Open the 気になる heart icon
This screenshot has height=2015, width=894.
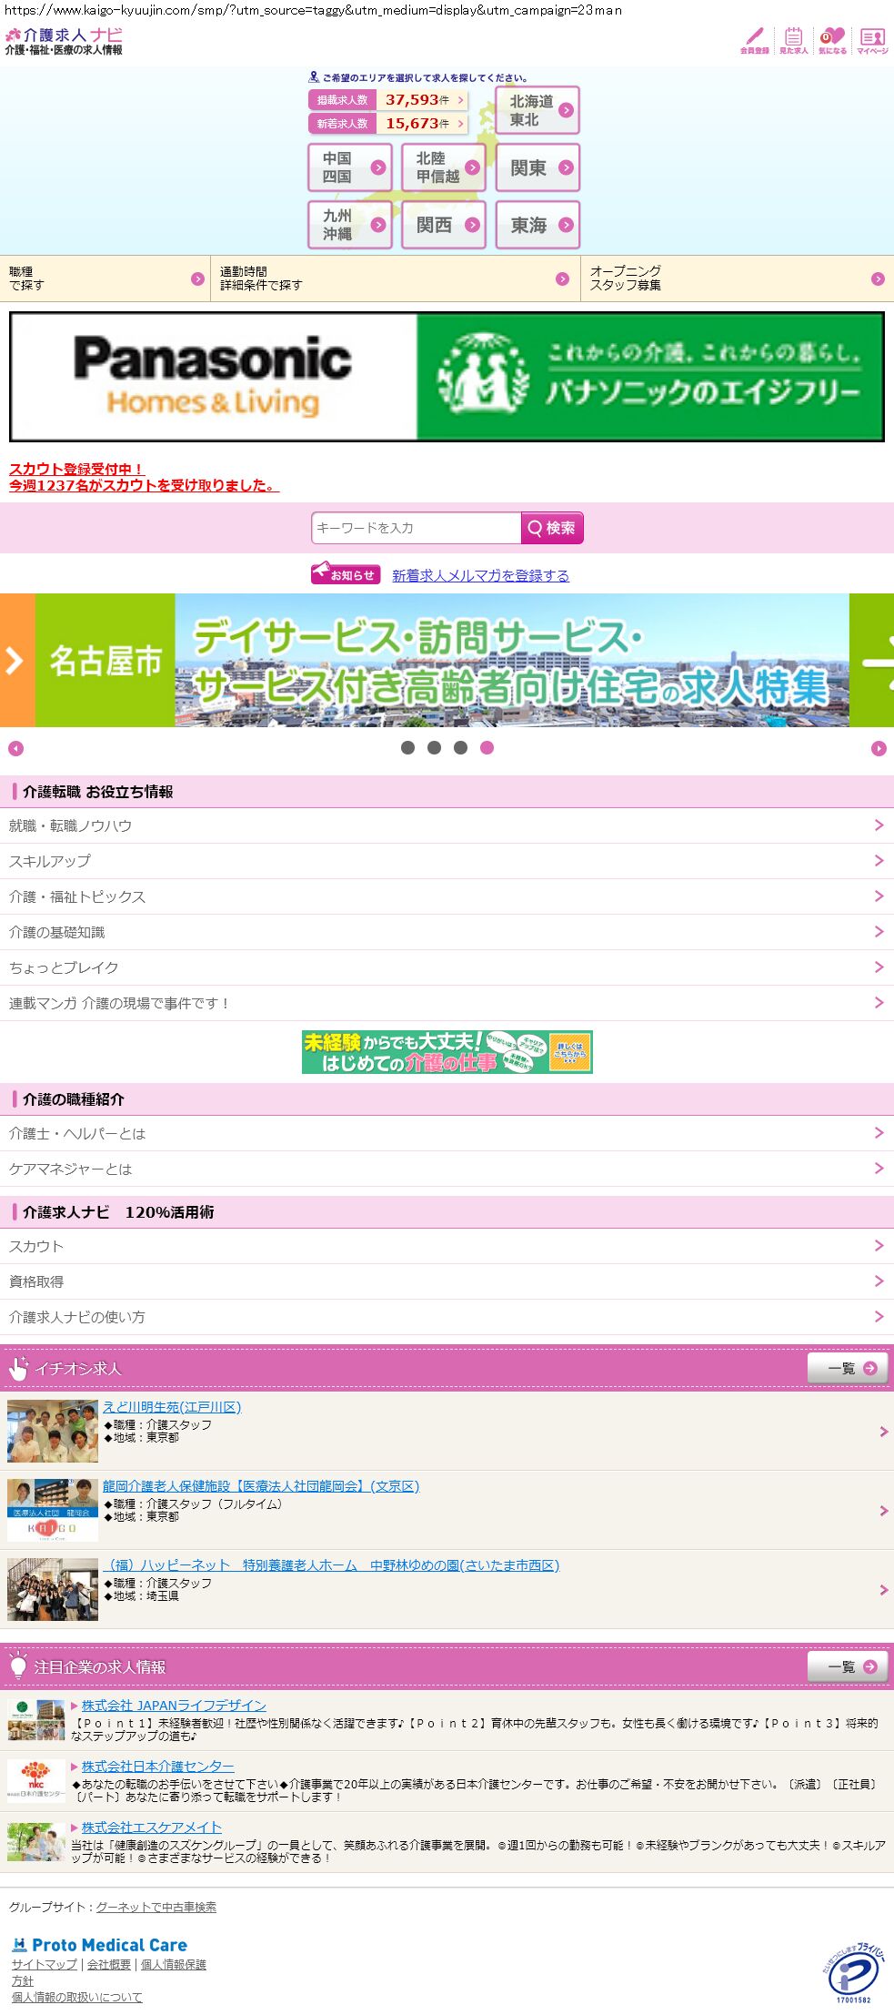pyautogui.click(x=832, y=40)
